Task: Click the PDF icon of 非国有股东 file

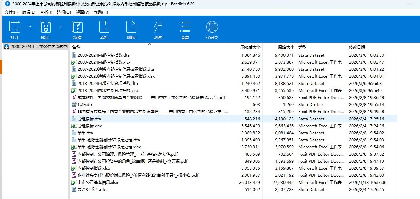Action: point(74,111)
